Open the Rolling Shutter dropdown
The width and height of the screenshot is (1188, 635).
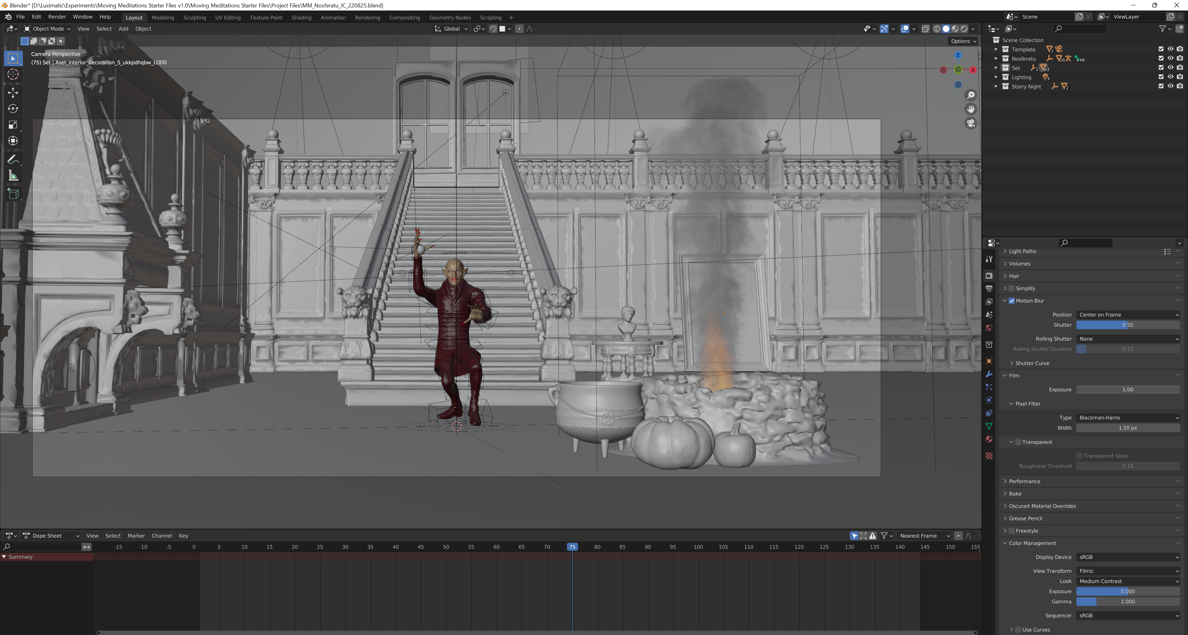pos(1128,339)
